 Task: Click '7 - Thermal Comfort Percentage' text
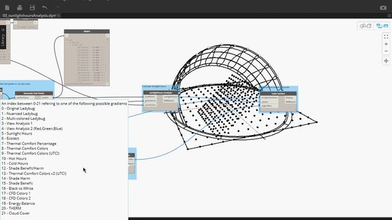tap(29, 144)
